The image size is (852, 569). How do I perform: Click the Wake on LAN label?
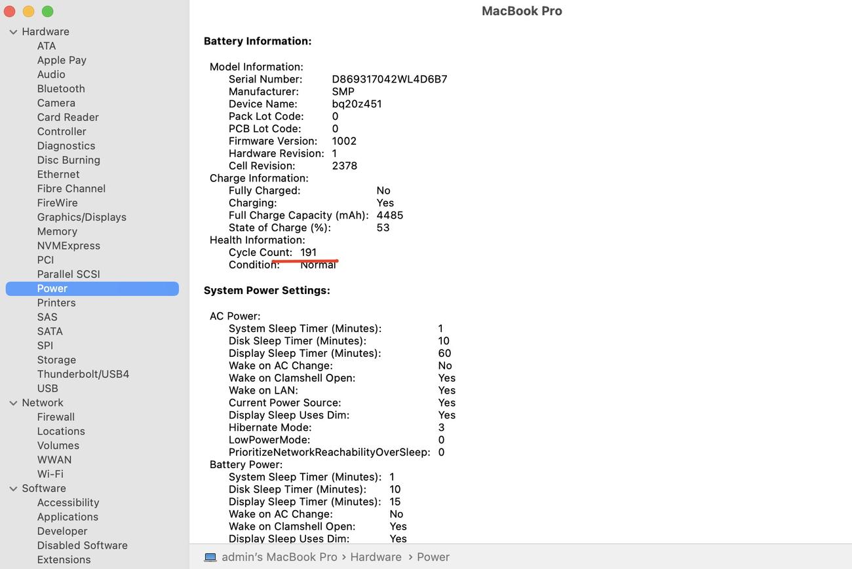tap(263, 391)
